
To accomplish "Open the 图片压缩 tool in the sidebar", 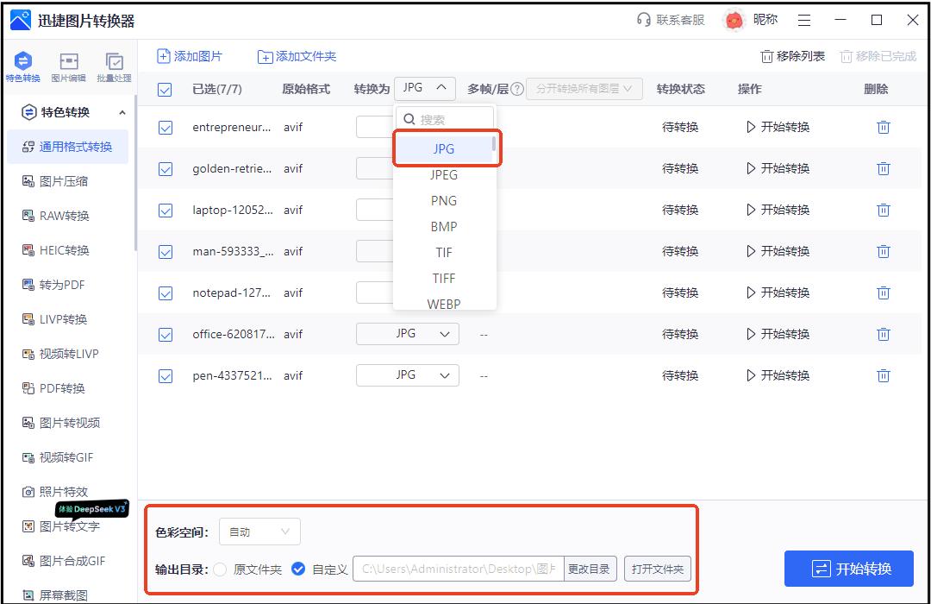I will point(60,182).
